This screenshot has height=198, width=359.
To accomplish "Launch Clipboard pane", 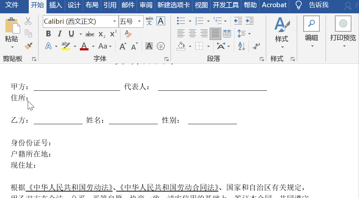I will click(x=34, y=59).
